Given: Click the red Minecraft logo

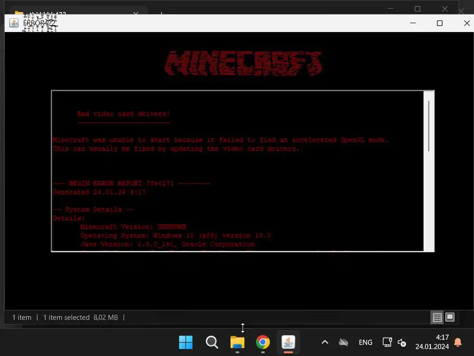Looking at the screenshot, I should (x=243, y=63).
